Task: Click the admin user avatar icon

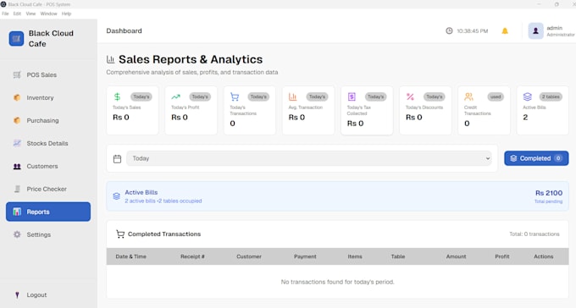Action: point(535,30)
